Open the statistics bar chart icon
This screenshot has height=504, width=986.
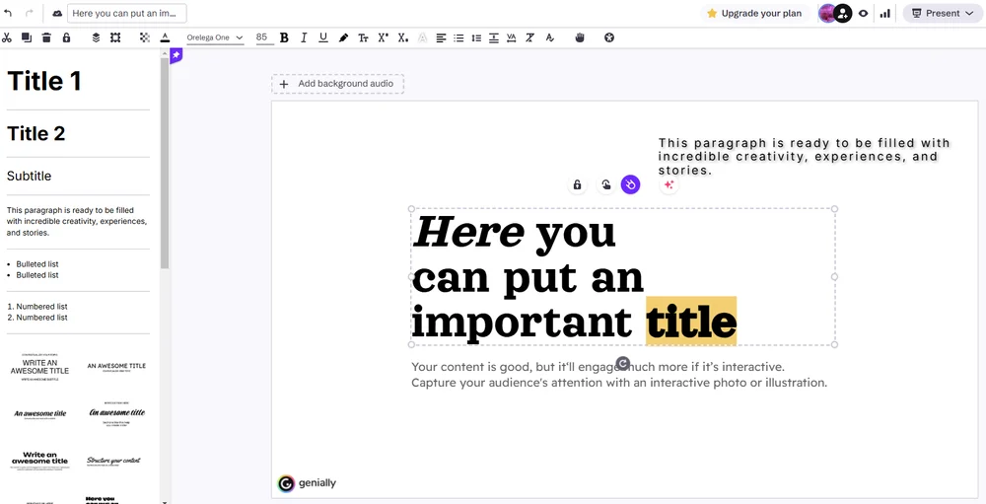pyautogui.click(x=884, y=14)
